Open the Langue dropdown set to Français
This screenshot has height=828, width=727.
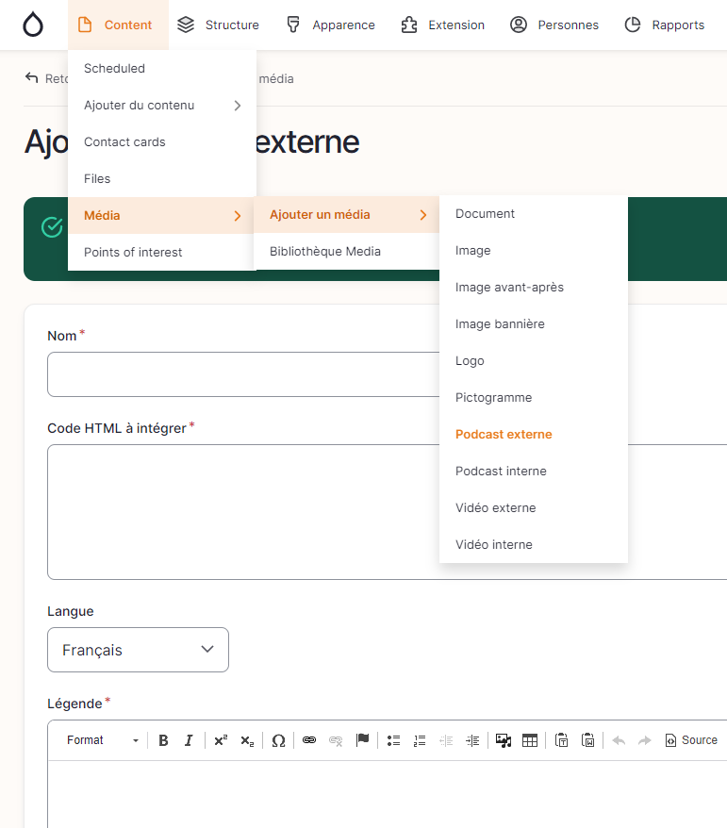click(138, 650)
